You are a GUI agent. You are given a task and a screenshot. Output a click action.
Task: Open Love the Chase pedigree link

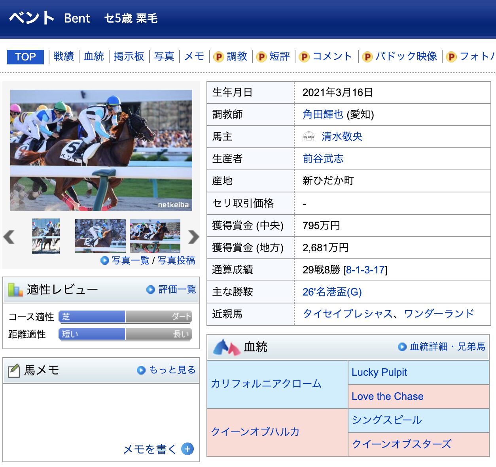388,396
